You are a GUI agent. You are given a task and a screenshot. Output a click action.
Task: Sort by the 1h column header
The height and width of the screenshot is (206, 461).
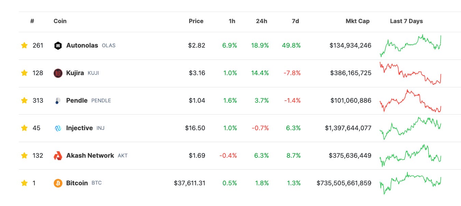(x=232, y=21)
